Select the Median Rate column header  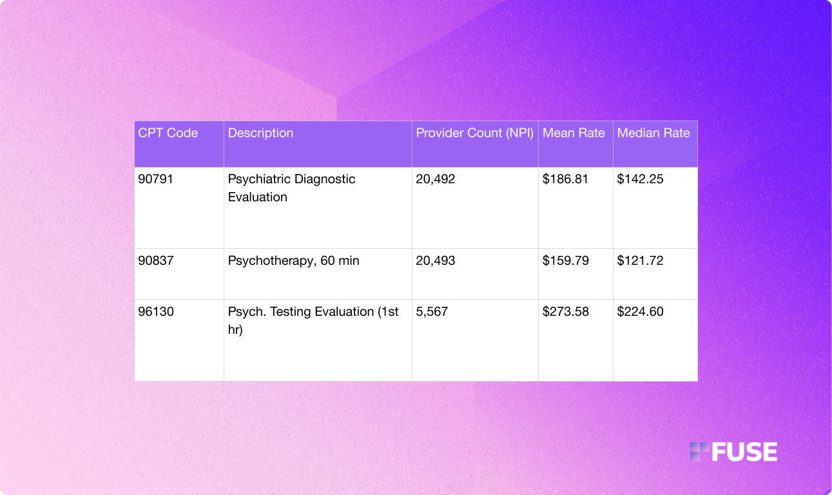coord(654,133)
